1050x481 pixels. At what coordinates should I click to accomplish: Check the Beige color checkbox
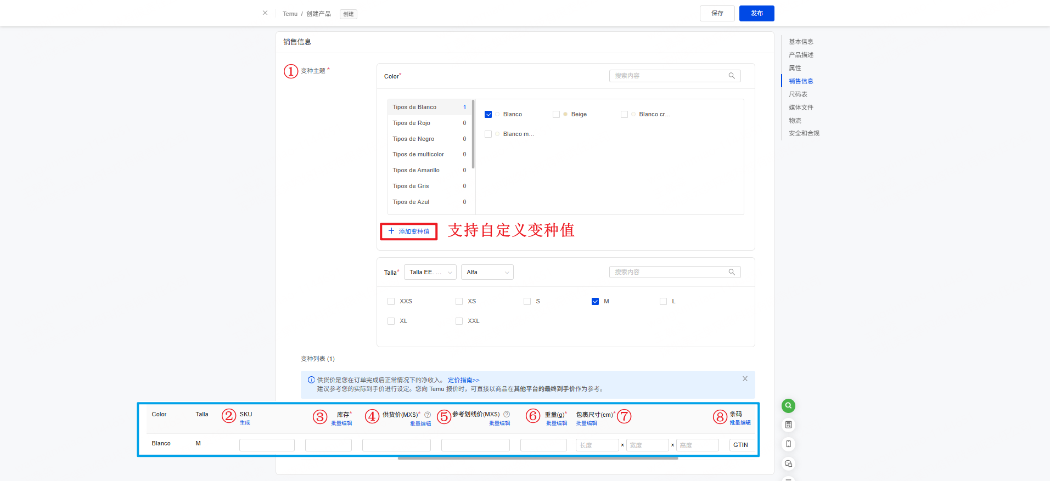(x=556, y=115)
